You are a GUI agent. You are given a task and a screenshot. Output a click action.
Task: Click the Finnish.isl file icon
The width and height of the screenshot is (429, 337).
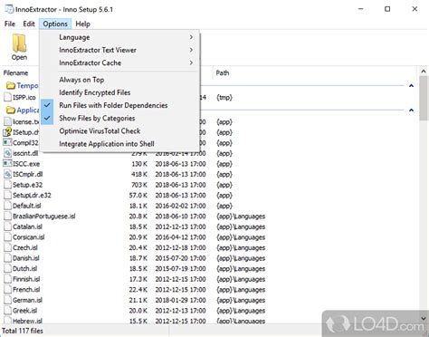[7, 279]
